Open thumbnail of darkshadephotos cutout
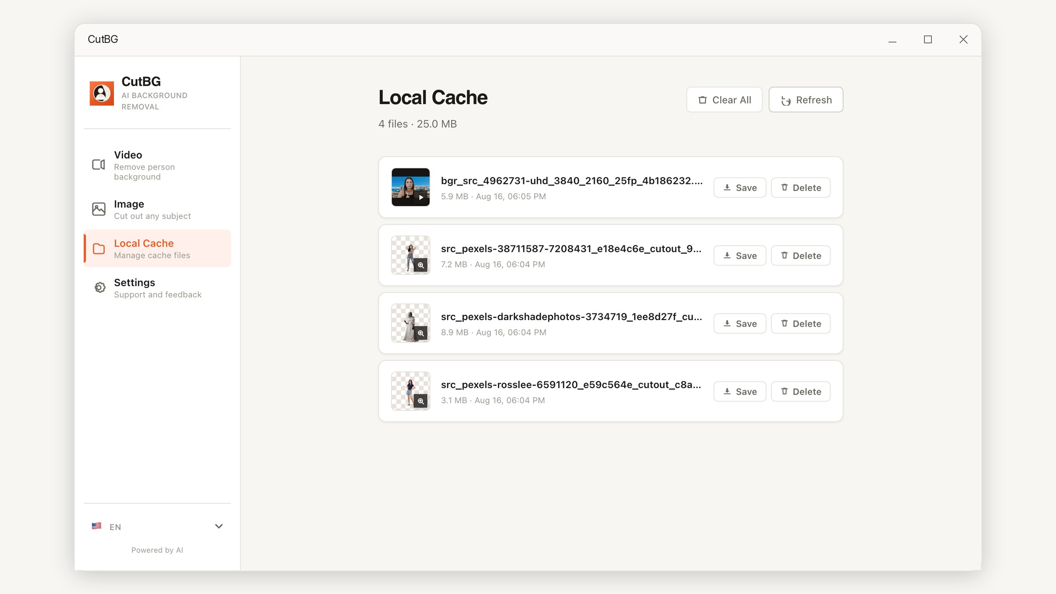 (410, 323)
